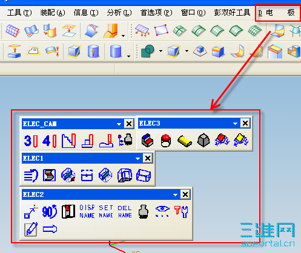Click the four-point surface icon with red corners
This screenshot has width=301, height=253.
click(161, 30)
